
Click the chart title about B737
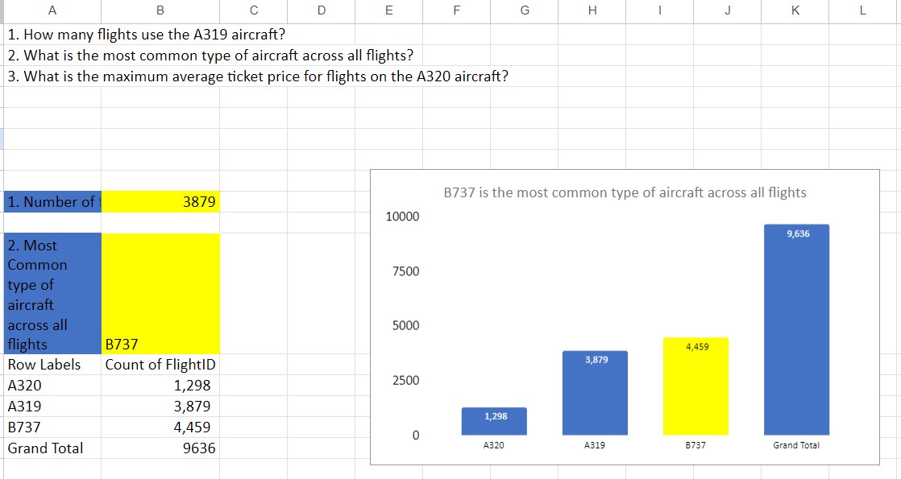pyautogui.click(x=625, y=192)
